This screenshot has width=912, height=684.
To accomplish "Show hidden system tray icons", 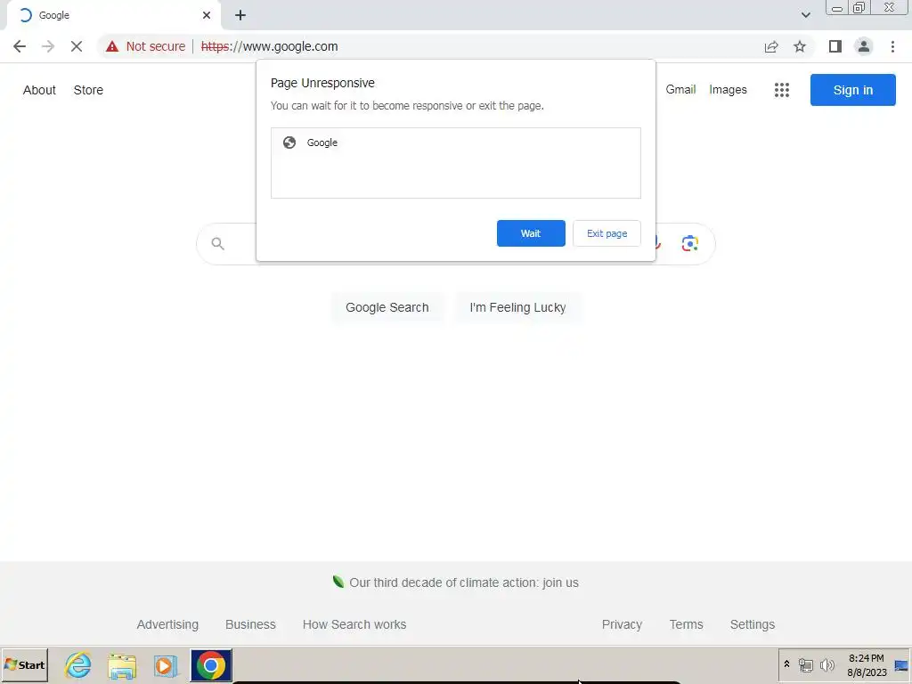I will 786,664.
